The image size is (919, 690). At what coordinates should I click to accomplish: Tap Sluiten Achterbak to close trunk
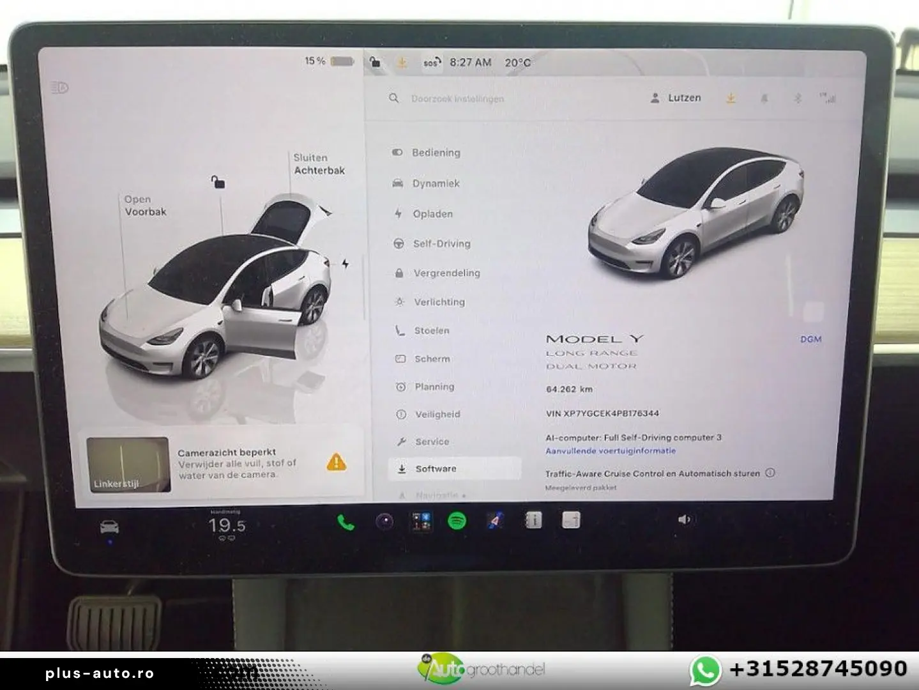(x=319, y=164)
